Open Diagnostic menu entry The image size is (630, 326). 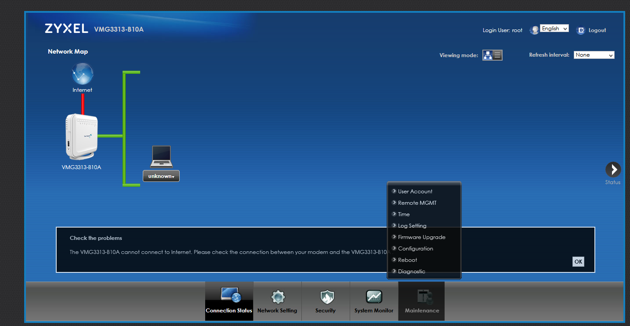click(x=412, y=271)
